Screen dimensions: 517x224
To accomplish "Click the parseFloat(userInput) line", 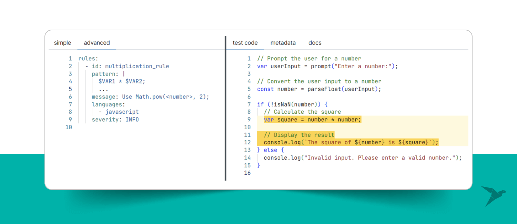I will (x=319, y=89).
